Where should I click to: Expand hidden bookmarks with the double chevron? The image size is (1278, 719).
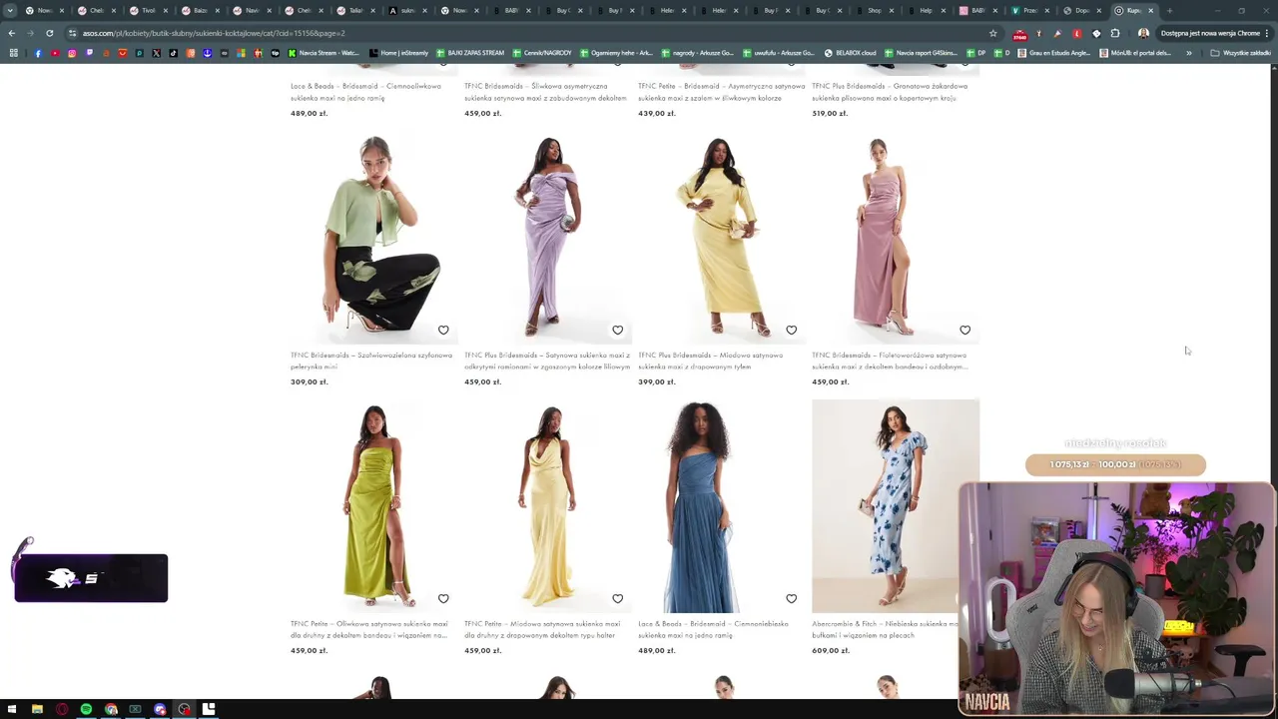point(1188,53)
